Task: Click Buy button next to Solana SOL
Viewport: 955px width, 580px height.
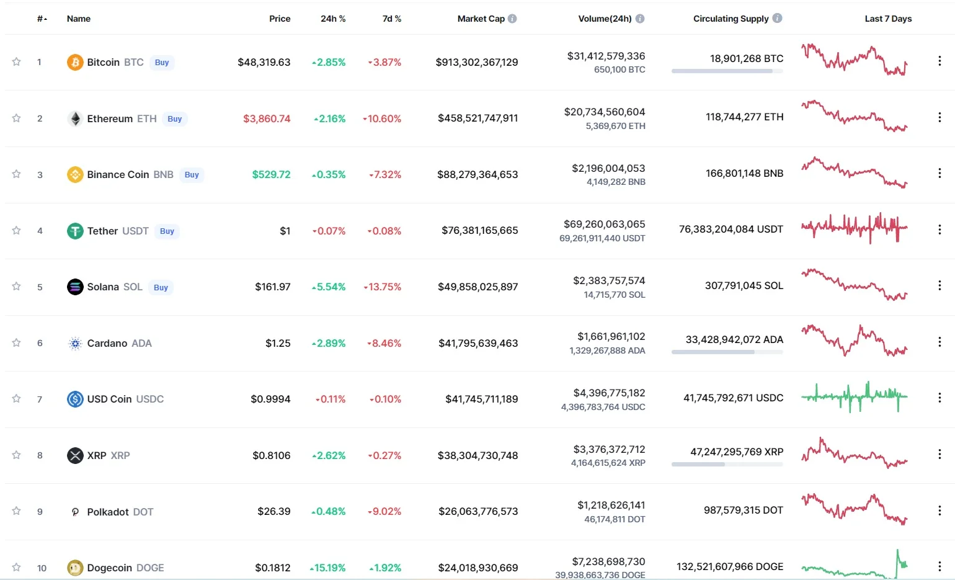Action: pos(161,287)
